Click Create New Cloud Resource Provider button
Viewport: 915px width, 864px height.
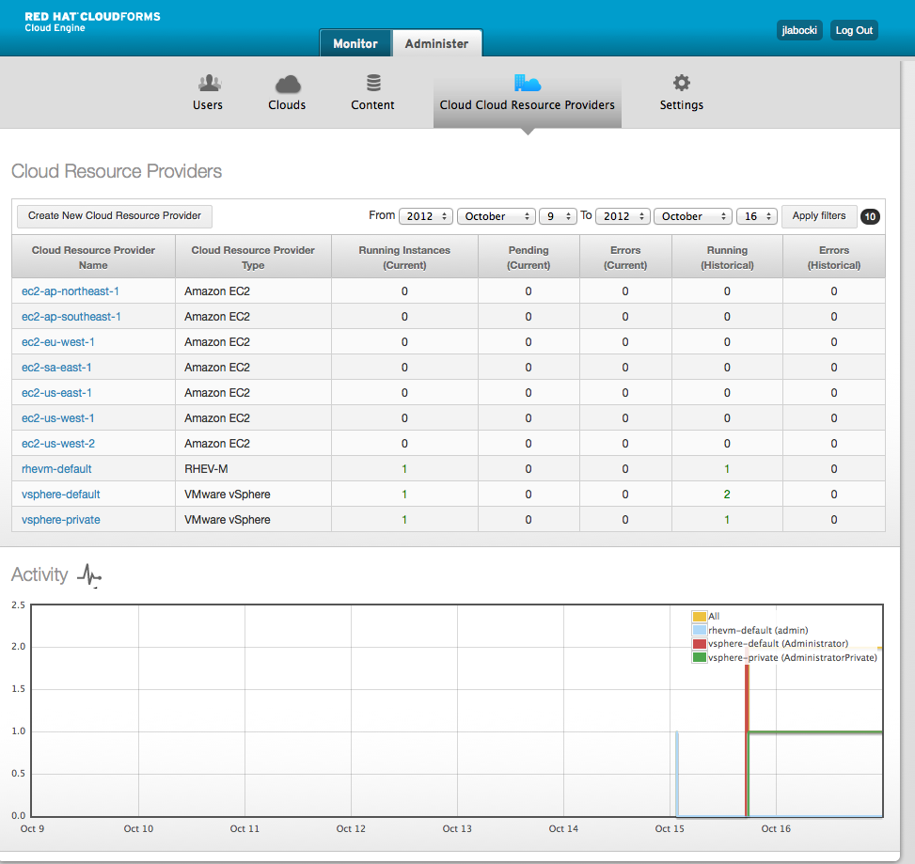pyautogui.click(x=115, y=216)
